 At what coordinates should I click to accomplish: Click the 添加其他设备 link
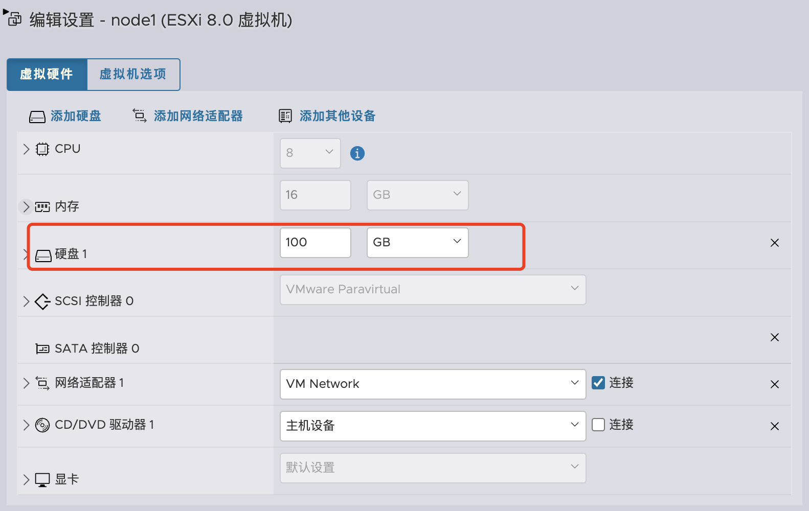tap(338, 116)
